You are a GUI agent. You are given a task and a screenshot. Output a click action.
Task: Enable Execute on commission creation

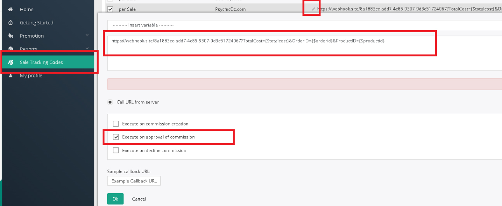click(x=116, y=124)
